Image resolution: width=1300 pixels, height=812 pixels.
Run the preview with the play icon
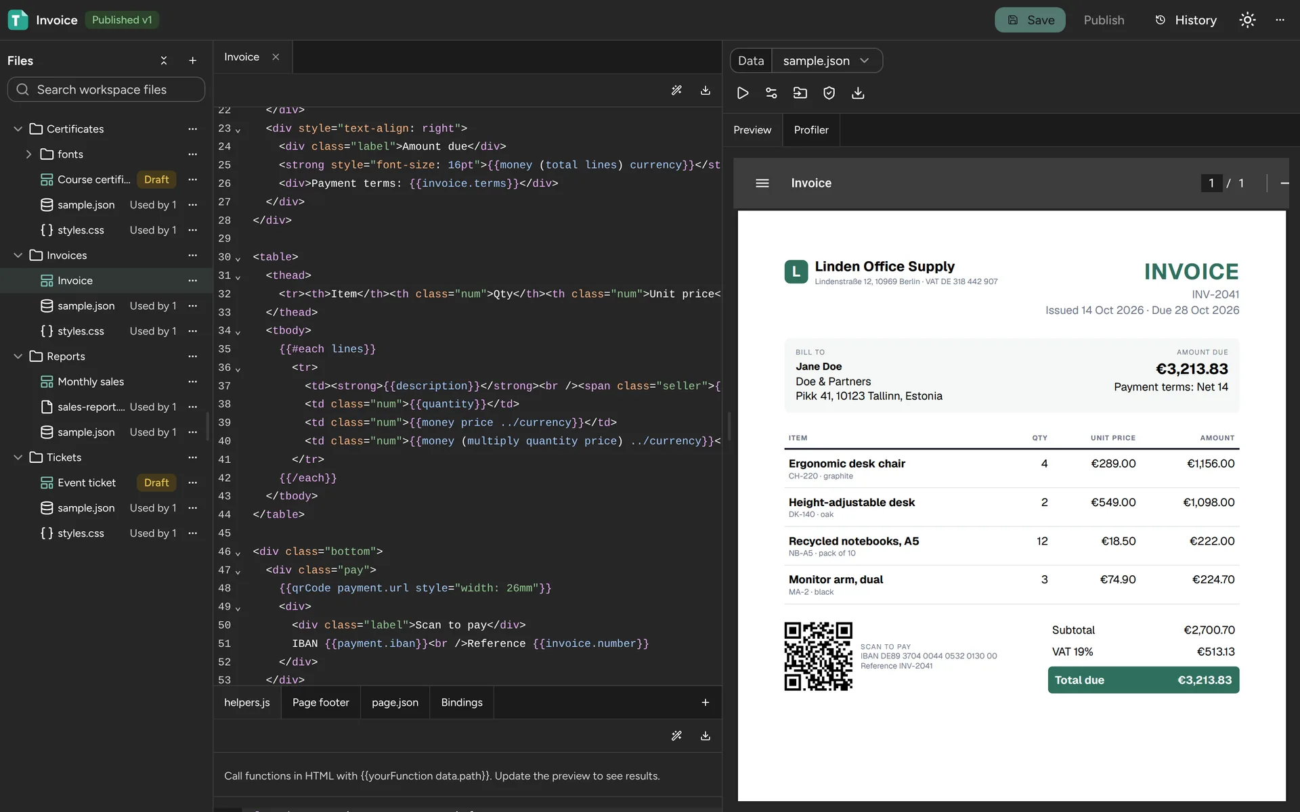[x=743, y=93]
